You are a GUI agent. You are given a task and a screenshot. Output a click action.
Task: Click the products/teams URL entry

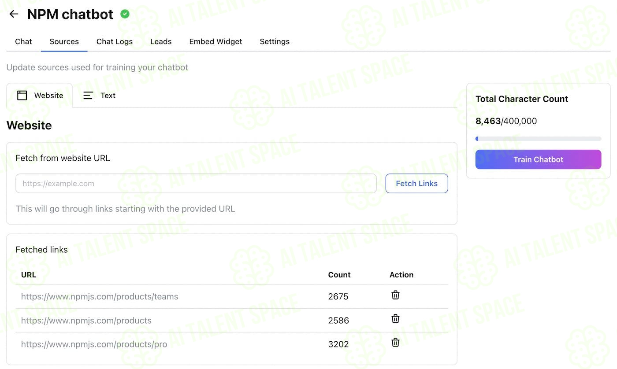(x=100, y=296)
